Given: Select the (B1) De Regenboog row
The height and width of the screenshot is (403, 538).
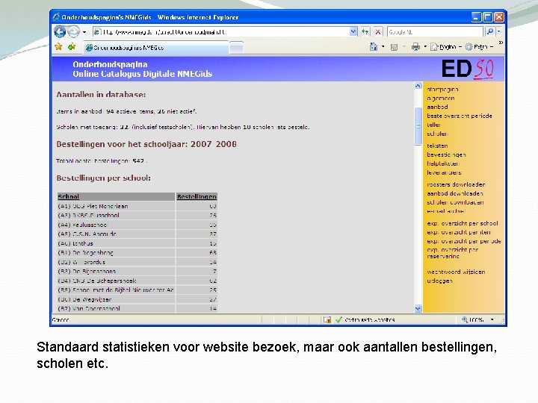Looking at the screenshot, I should pos(137,252).
